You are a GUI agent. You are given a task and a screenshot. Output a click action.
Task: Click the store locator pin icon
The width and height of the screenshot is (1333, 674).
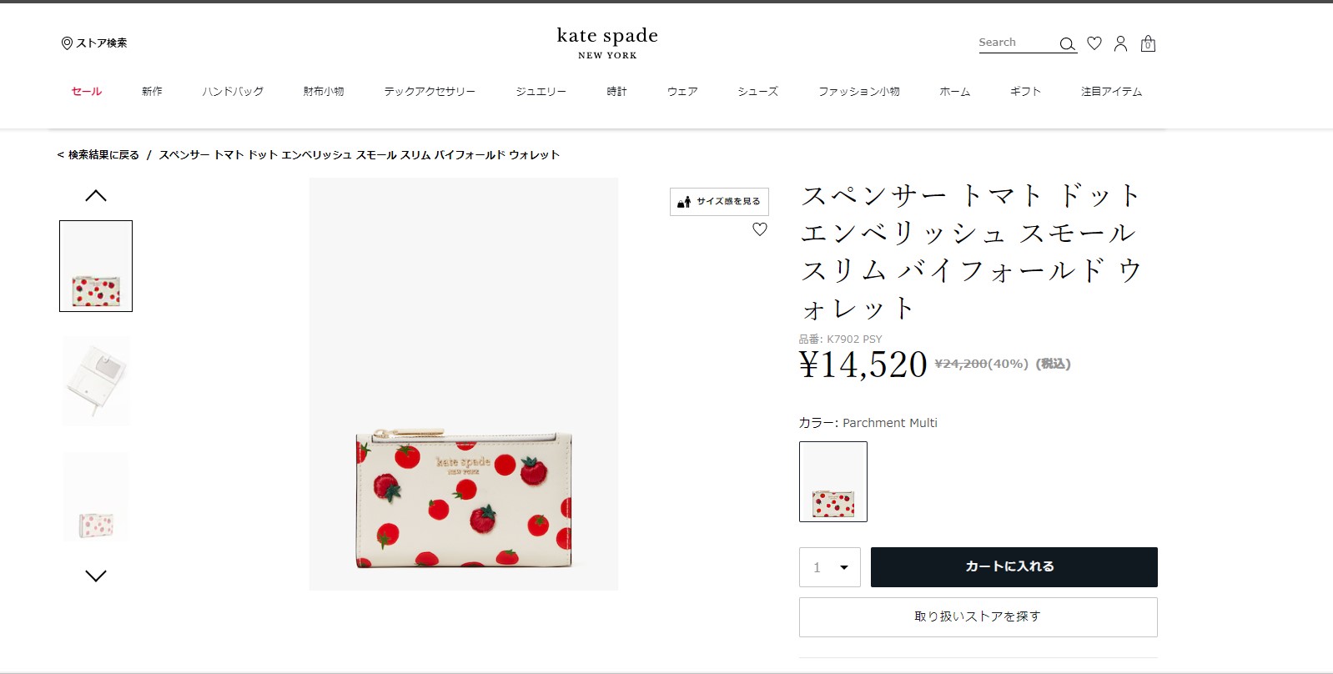click(x=67, y=43)
